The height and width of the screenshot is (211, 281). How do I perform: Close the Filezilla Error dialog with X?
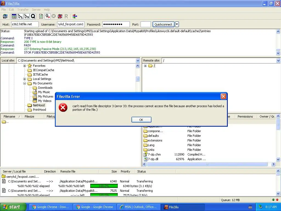(223, 96)
